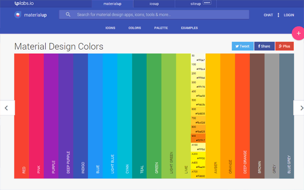Viewport: 304px width, 190px height.
Task: Share the page via Tweet button
Action: click(x=242, y=46)
